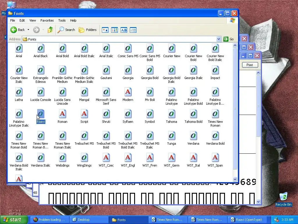Open the View menu

(x=33, y=20)
